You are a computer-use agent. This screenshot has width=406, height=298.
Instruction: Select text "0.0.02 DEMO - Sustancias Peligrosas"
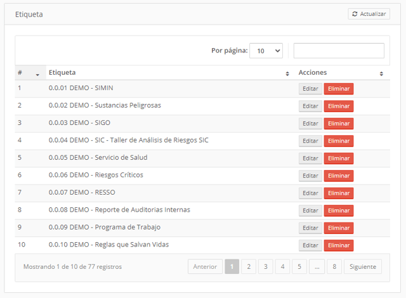coord(105,105)
